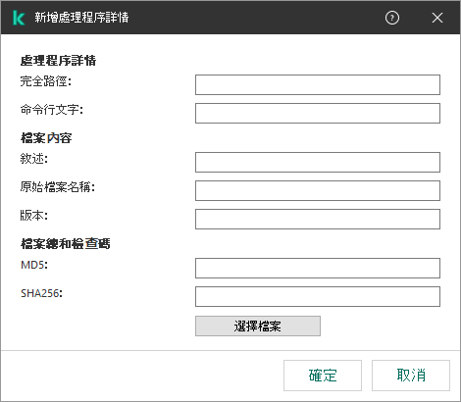Click into the 命令行文字 text box
Viewport: 461px width, 402px height.
pyautogui.click(x=318, y=114)
